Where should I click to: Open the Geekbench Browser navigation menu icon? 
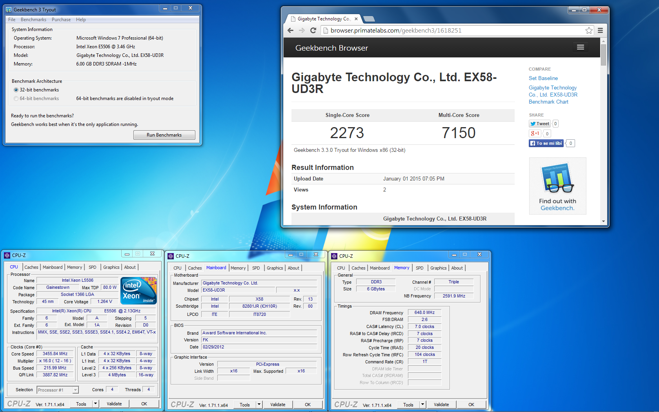point(581,47)
